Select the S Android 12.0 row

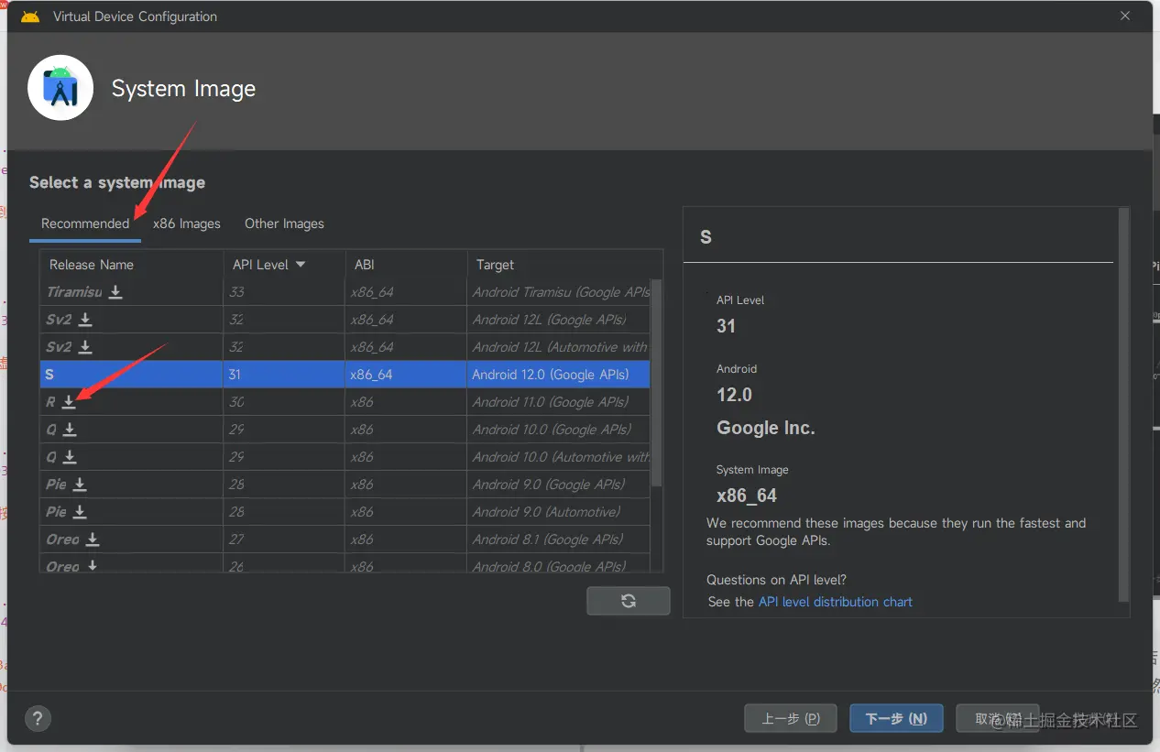[x=345, y=375]
